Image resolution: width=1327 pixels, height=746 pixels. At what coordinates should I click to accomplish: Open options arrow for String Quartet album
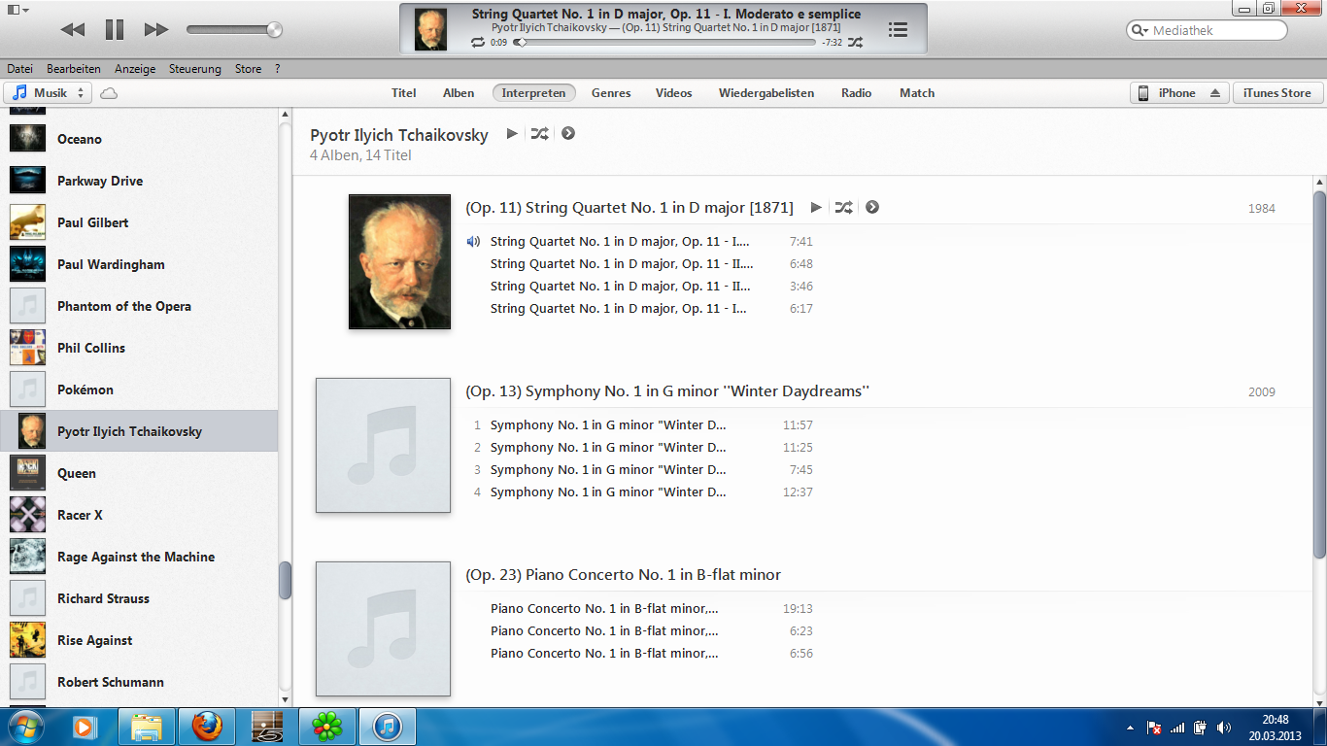(x=872, y=207)
